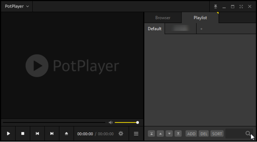The image size is (257, 142).
Task: Select the Playlist tab
Action: pos(200,18)
